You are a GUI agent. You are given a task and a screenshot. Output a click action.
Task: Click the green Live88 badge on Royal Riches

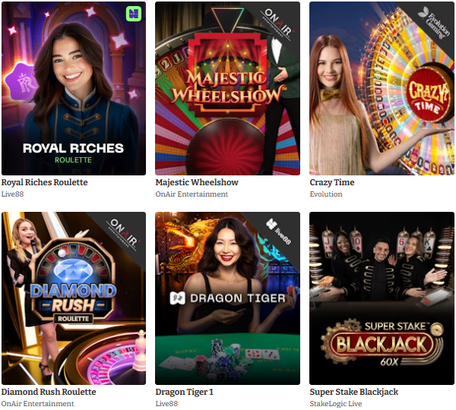(134, 14)
